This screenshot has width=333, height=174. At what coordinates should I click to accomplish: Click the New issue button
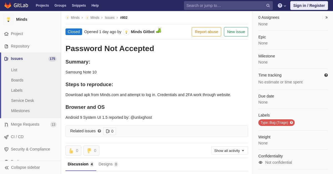pyautogui.click(x=236, y=32)
